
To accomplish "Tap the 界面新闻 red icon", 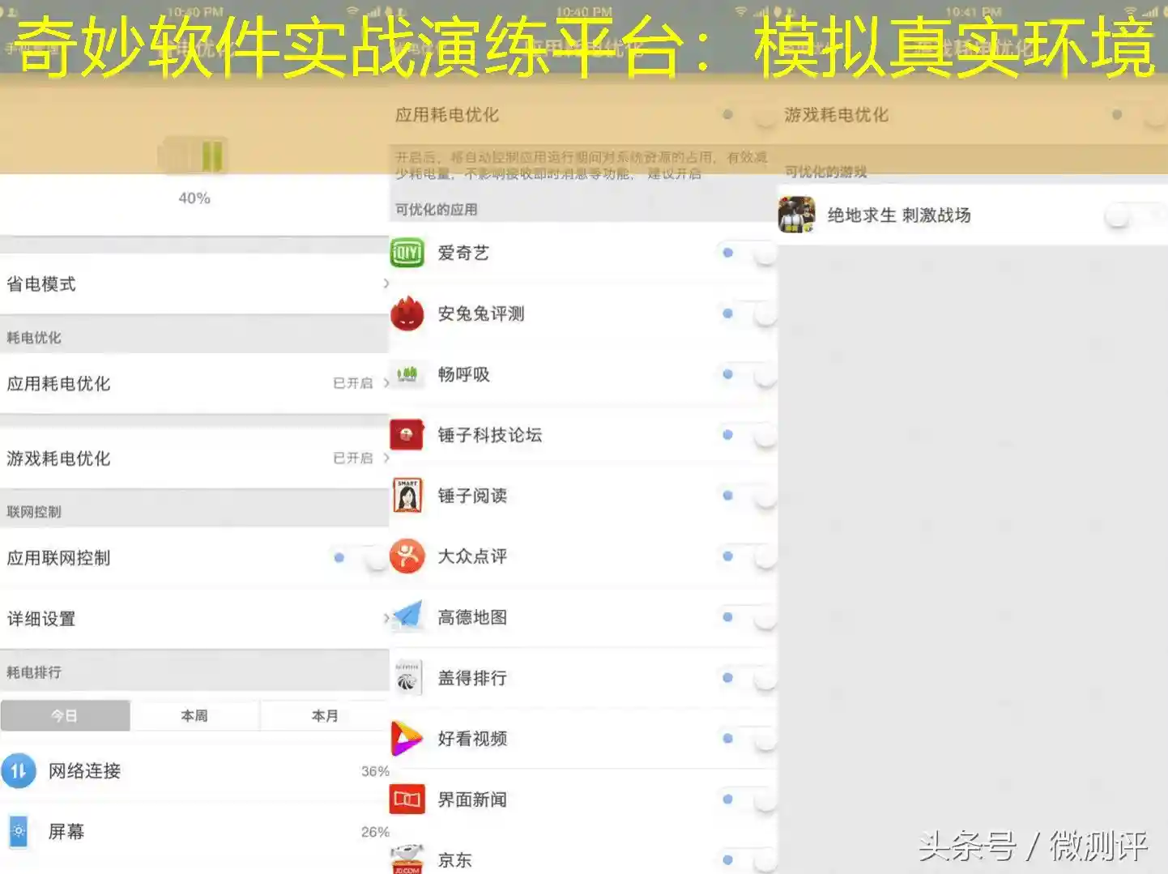I will [x=407, y=799].
